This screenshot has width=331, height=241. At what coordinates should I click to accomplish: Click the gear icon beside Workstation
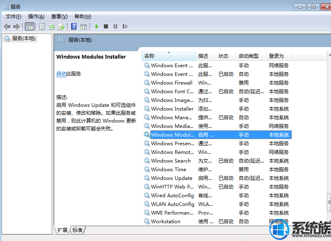[x=147, y=221]
